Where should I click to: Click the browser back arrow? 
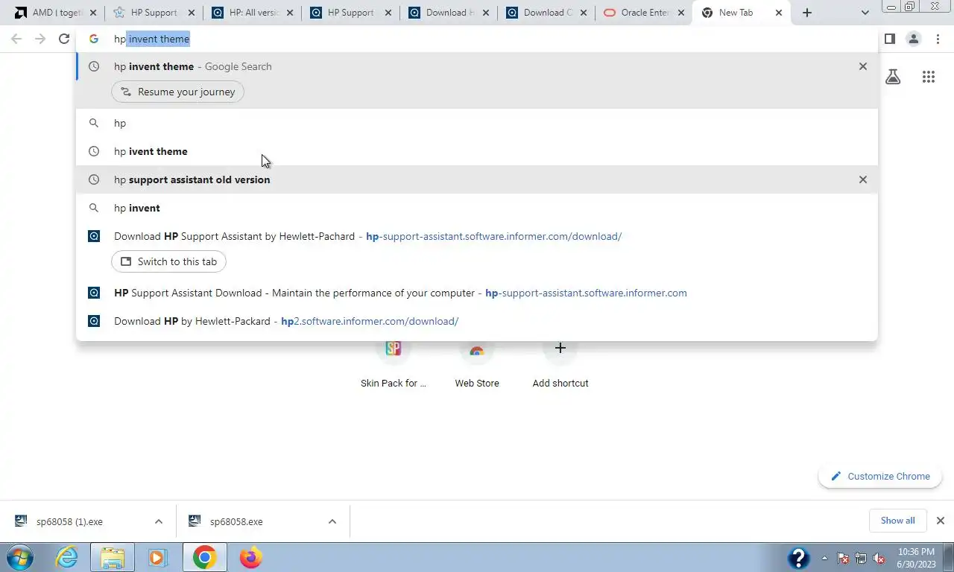tap(16, 39)
